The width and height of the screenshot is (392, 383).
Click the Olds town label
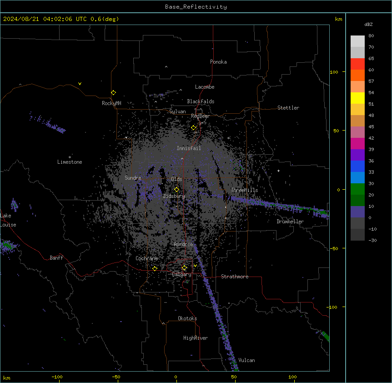coord(176,179)
